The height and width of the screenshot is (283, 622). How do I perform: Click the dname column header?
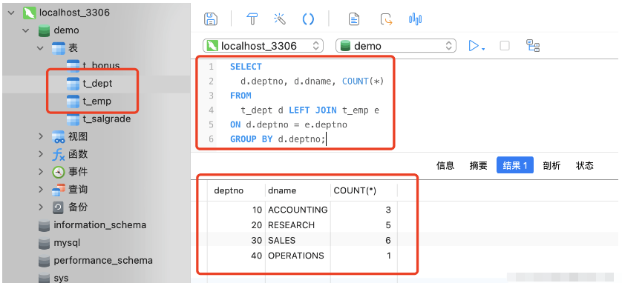pos(298,190)
